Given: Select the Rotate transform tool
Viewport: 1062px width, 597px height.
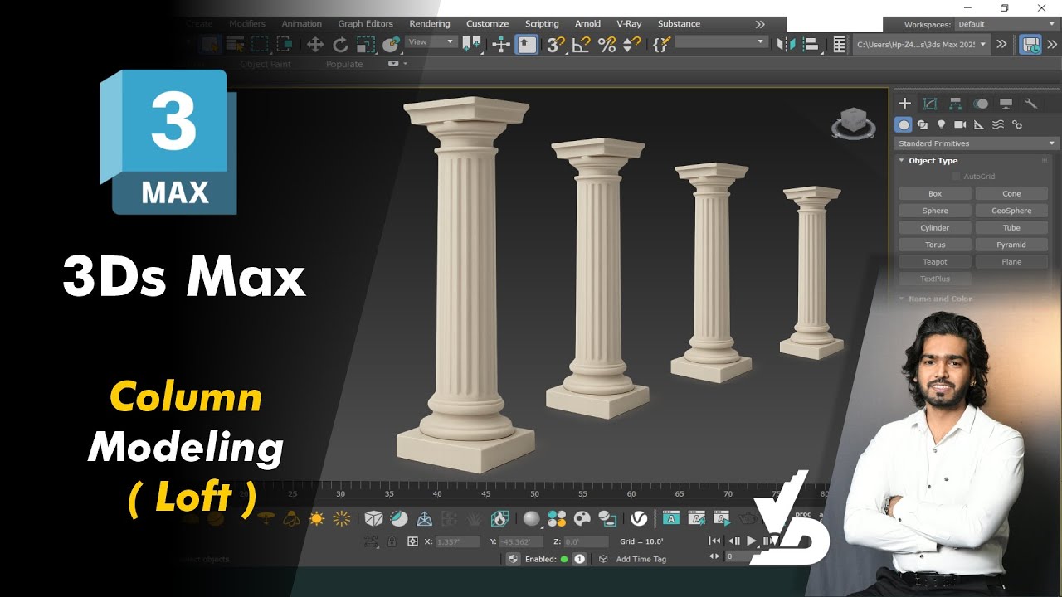Looking at the screenshot, I should pos(340,45).
